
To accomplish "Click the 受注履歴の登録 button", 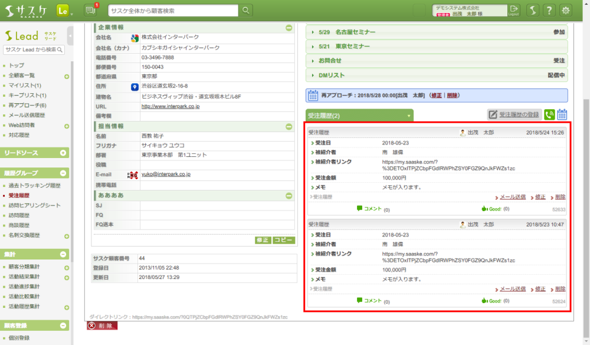I will 513,114.
